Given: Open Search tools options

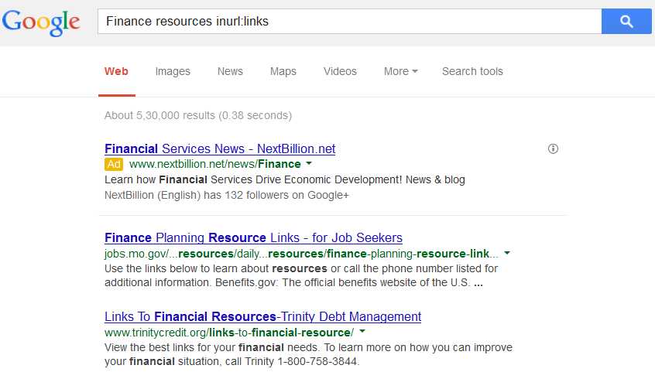Looking at the screenshot, I should [472, 71].
